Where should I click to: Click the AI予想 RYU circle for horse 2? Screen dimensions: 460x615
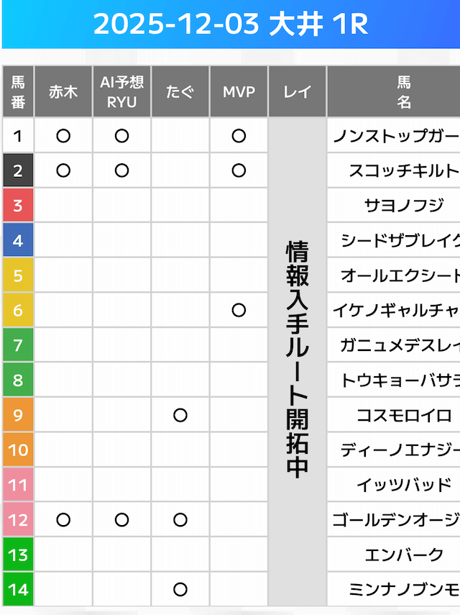click(121, 170)
